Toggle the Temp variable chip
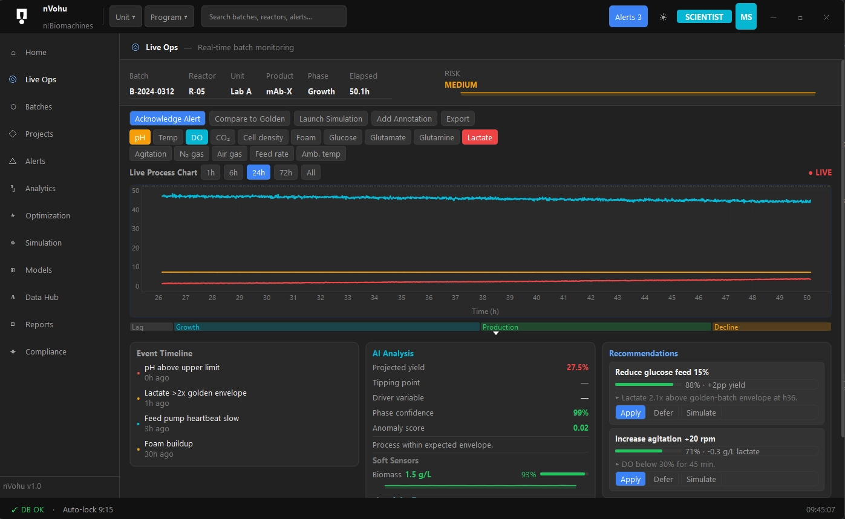The width and height of the screenshot is (845, 519). (x=168, y=137)
